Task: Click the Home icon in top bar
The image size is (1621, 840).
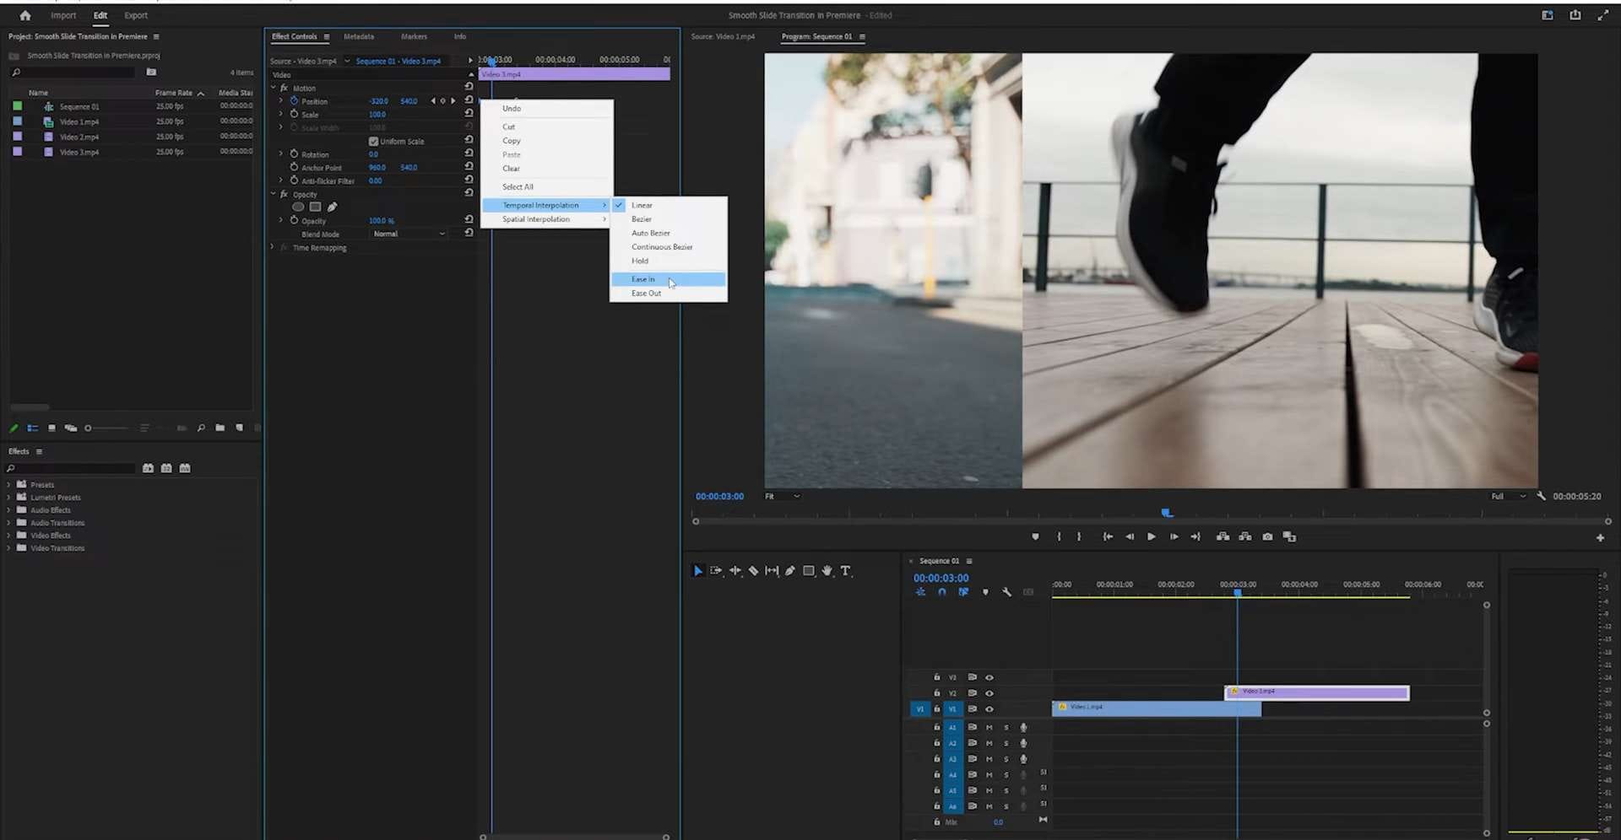Action: tap(25, 15)
